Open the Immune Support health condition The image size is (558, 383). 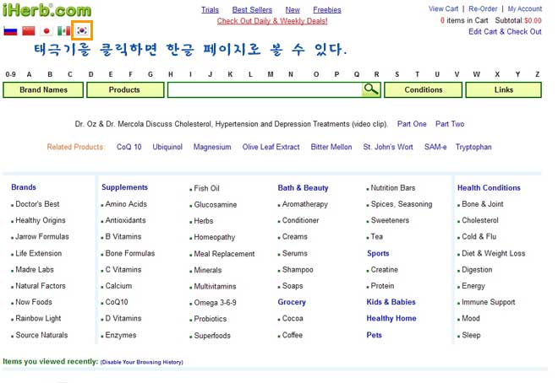pos(488,302)
